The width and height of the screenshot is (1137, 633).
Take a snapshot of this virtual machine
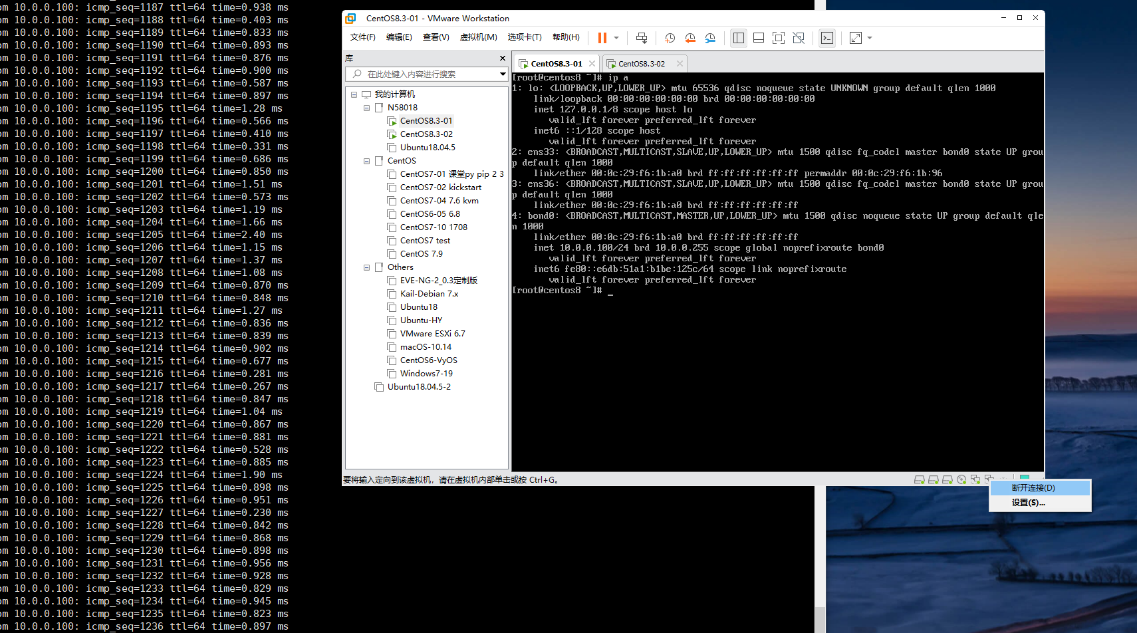click(x=670, y=38)
